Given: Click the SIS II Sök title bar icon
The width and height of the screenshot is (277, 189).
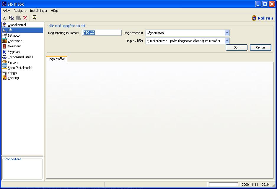Looking at the screenshot, I should [4, 4].
